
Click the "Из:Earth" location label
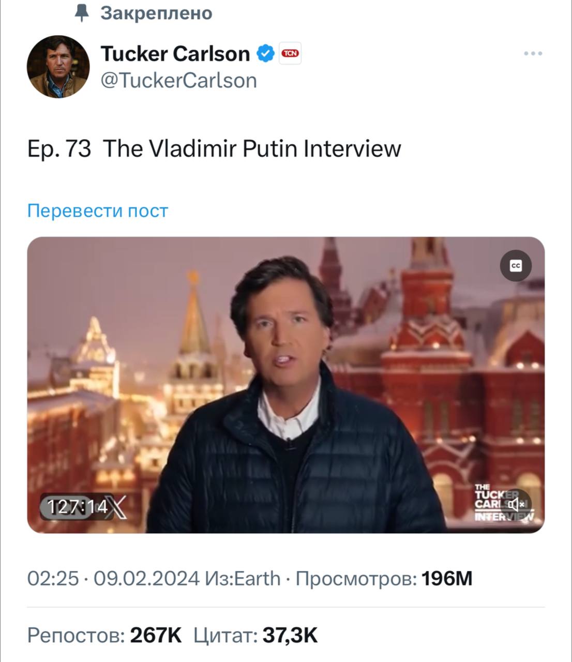pos(243,578)
